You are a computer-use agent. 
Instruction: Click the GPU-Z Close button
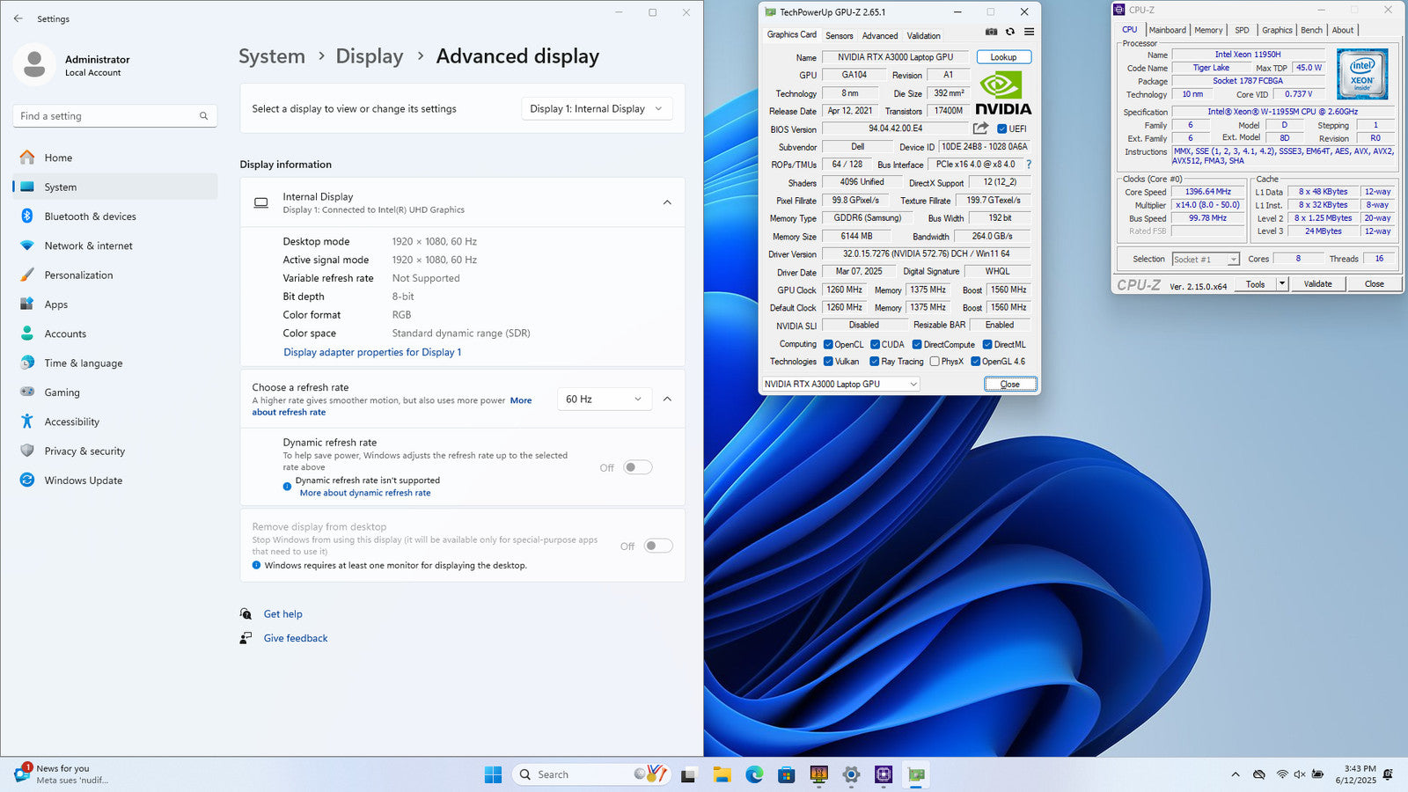(1010, 384)
